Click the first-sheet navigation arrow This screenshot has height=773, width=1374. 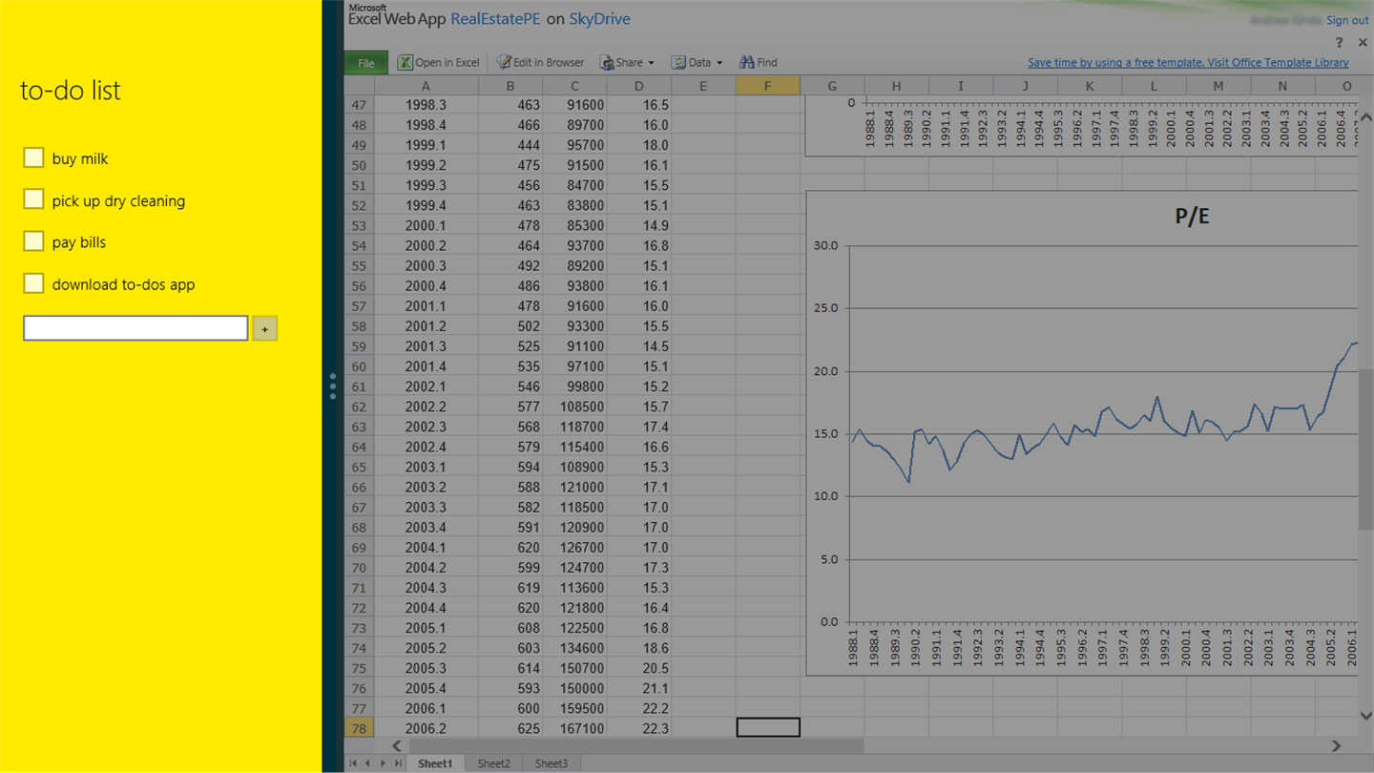click(x=353, y=763)
